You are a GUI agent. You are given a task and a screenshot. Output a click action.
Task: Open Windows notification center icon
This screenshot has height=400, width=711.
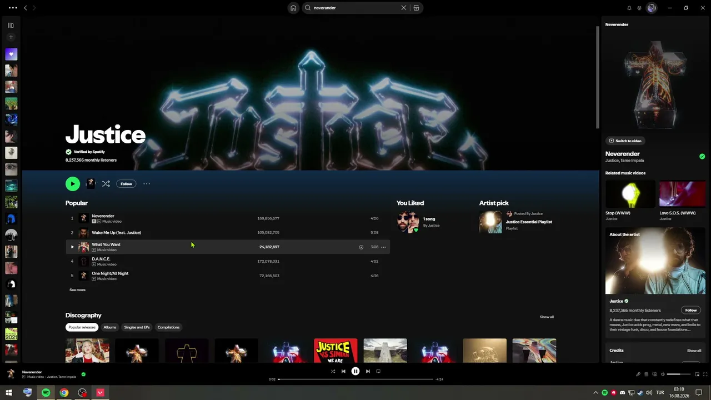[699, 393]
